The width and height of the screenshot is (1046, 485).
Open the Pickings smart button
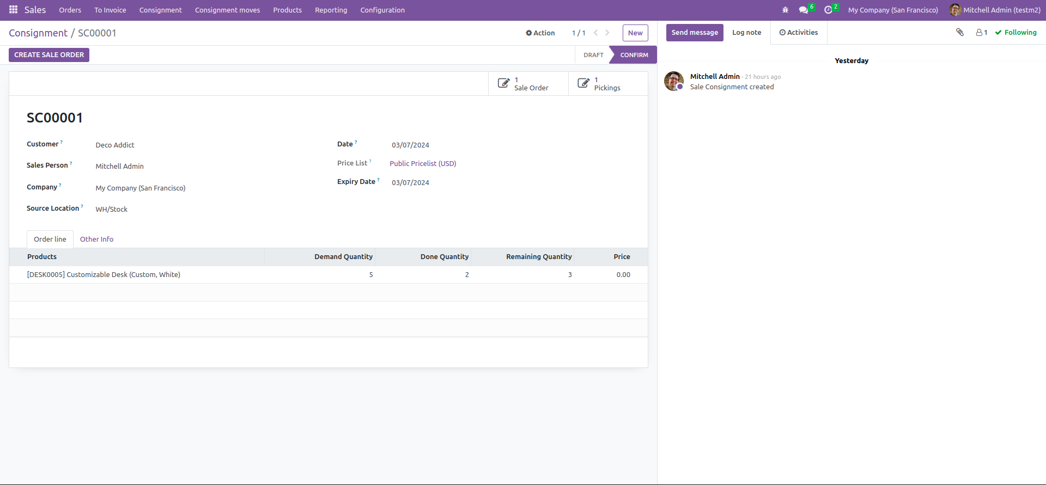608,84
